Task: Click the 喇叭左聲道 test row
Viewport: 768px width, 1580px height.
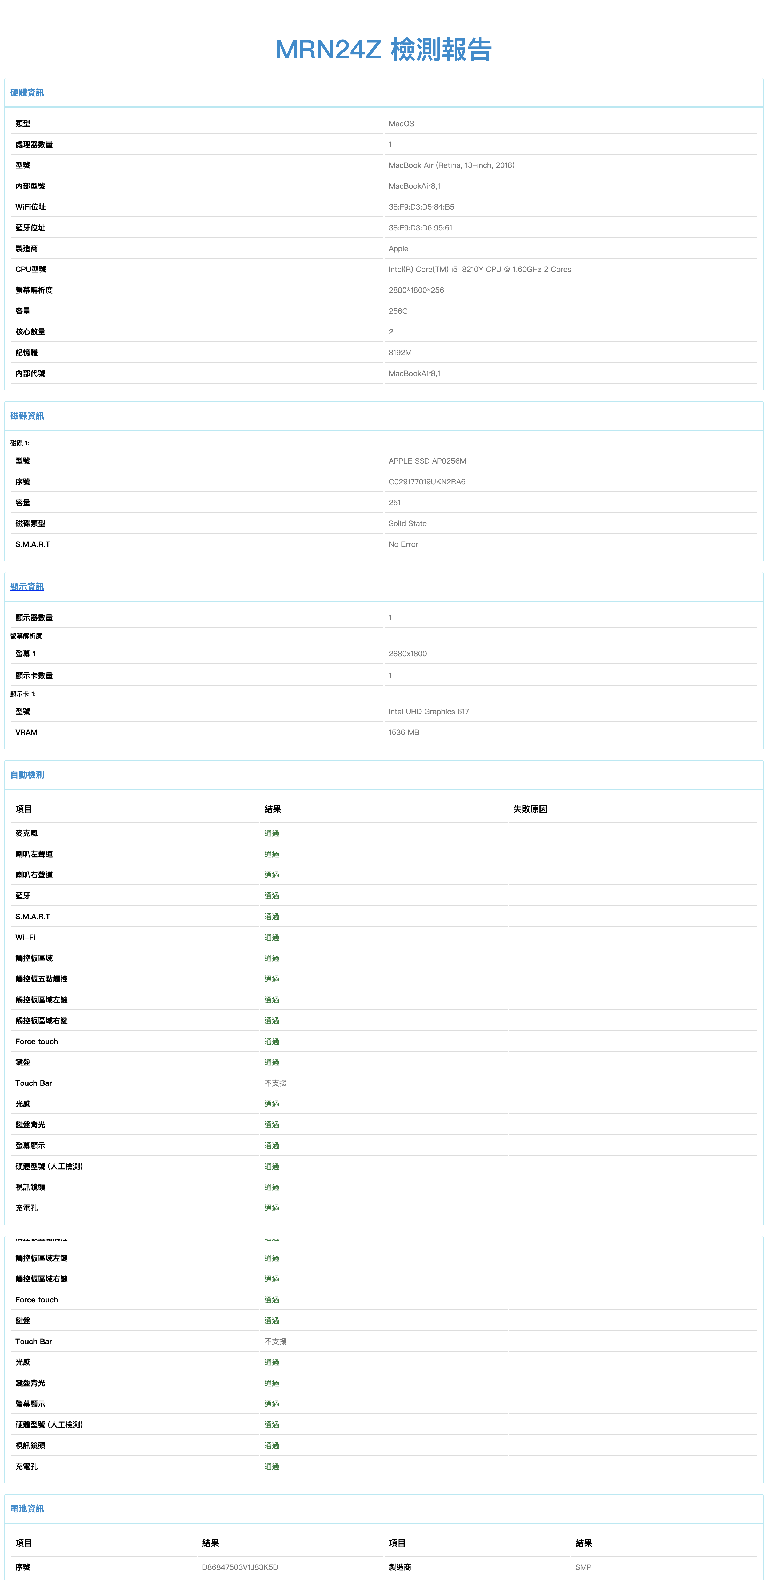Action: click(384, 854)
